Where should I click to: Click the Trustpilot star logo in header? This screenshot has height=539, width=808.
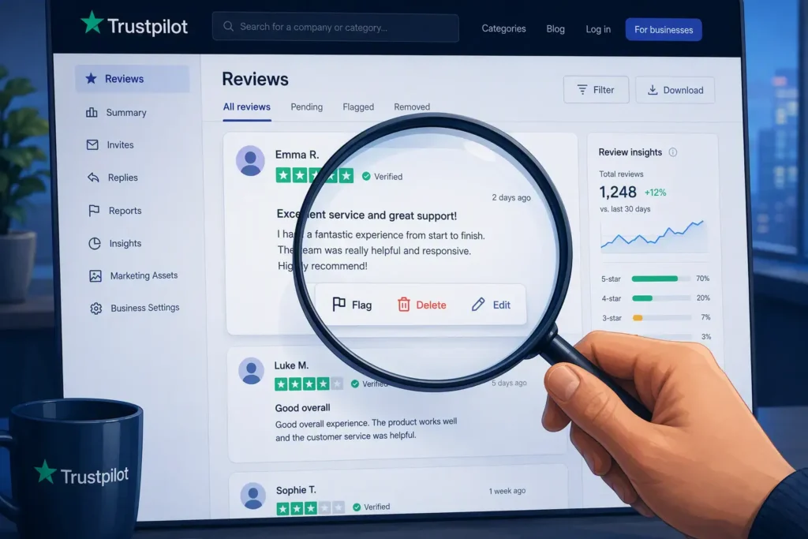point(92,23)
